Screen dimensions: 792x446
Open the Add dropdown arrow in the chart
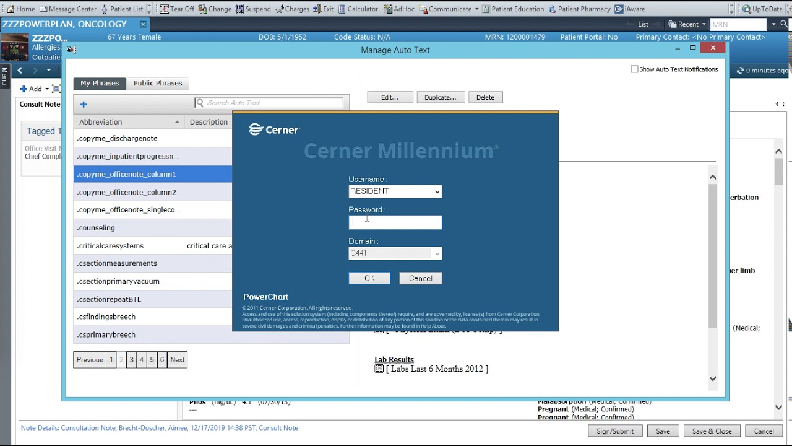tap(46, 89)
